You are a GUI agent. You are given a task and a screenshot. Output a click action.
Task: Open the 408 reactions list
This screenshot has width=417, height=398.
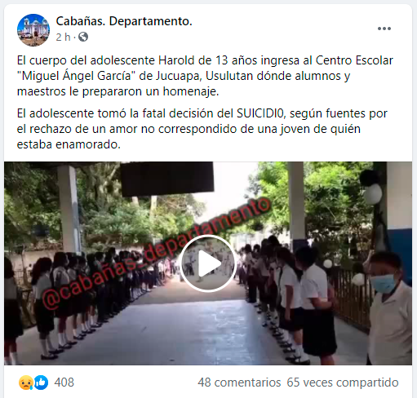(64, 383)
